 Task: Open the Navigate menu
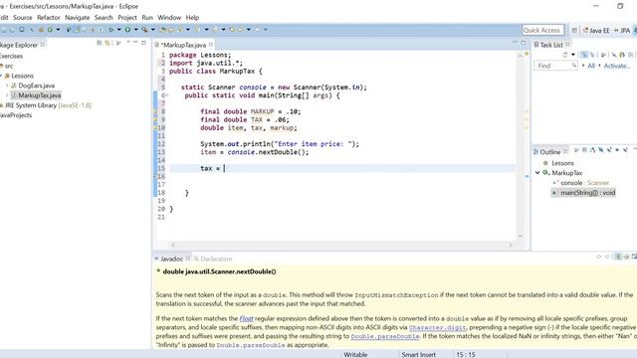pos(78,18)
